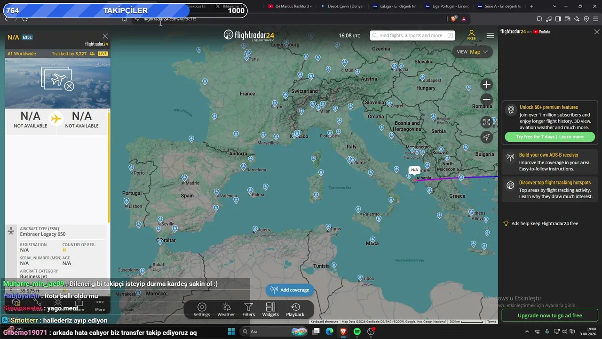Open Brave Shields icon in address bar
This screenshot has height=339, width=602.
453,19
